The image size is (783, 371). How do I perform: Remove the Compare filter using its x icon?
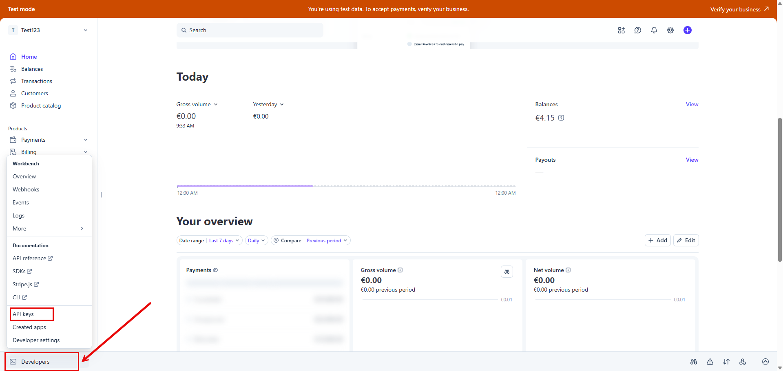[x=276, y=241]
